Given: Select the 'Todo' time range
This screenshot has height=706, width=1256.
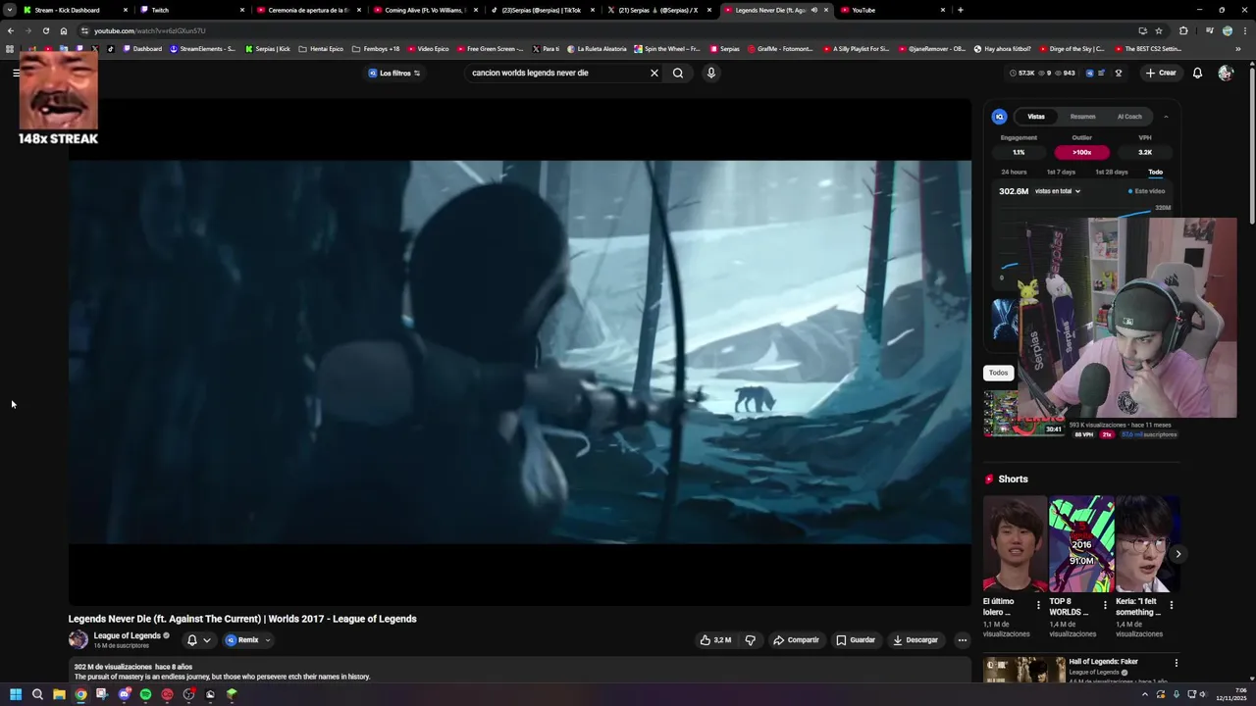Looking at the screenshot, I should click(x=1156, y=172).
